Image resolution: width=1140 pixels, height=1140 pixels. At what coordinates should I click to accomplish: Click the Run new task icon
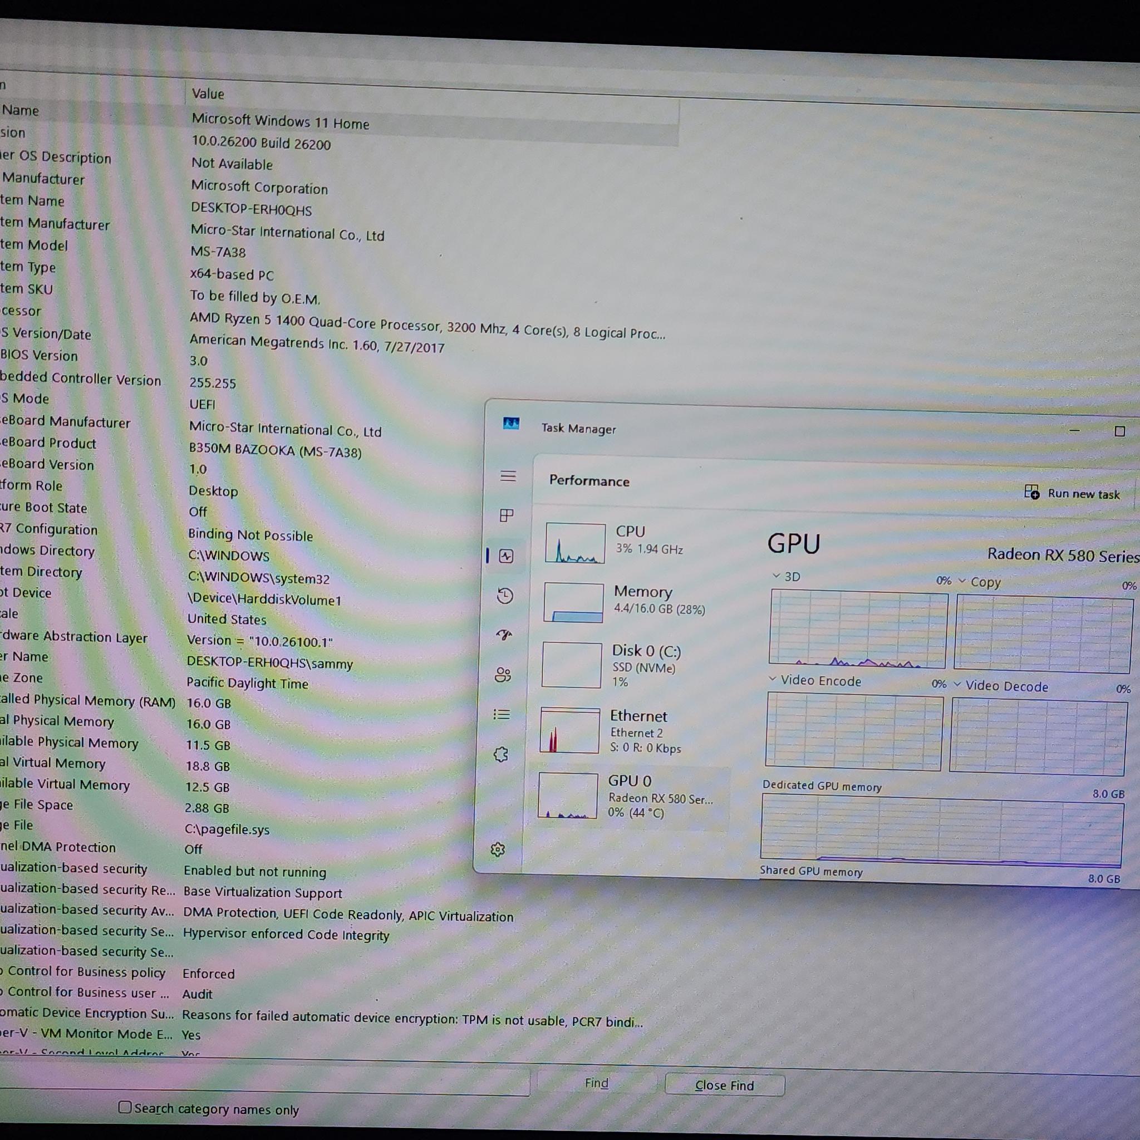[1031, 492]
